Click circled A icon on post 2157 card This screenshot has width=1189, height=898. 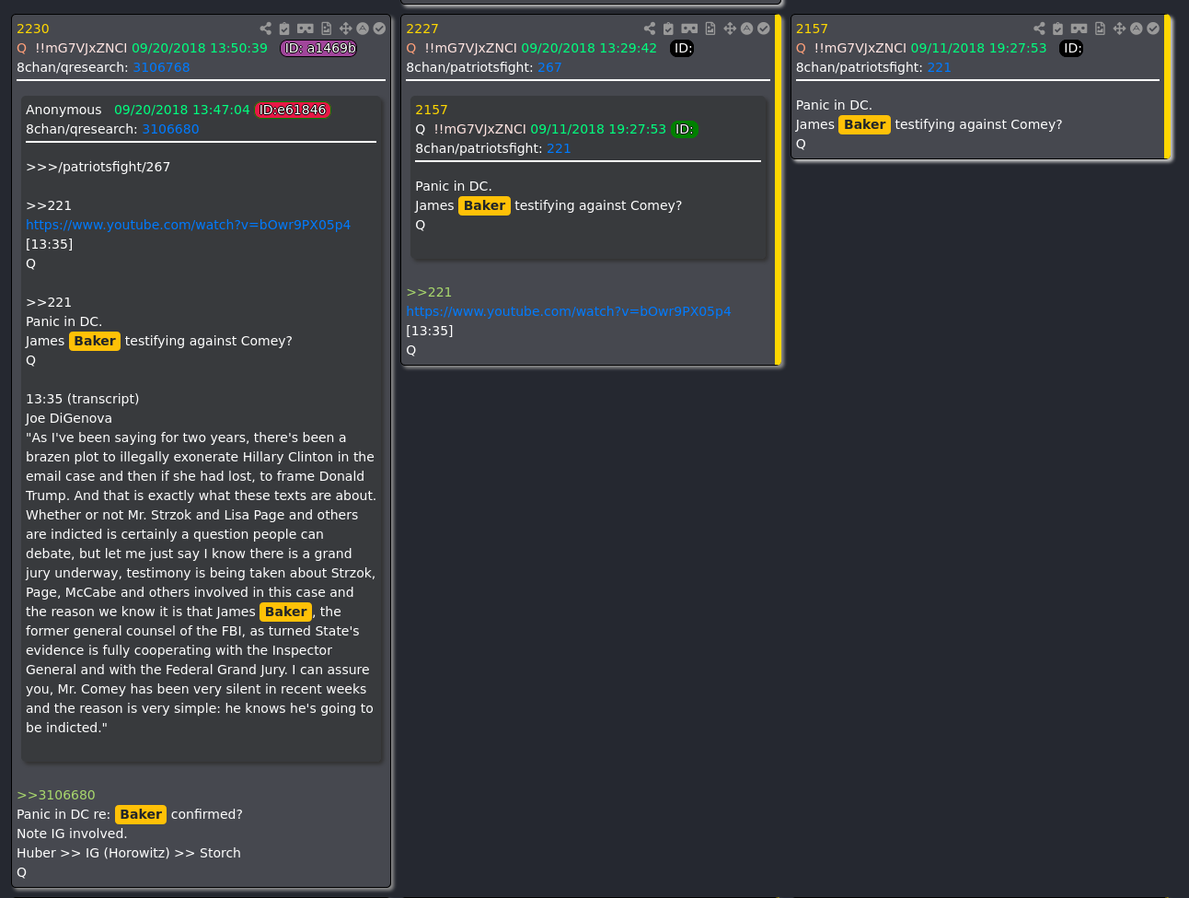click(1137, 29)
